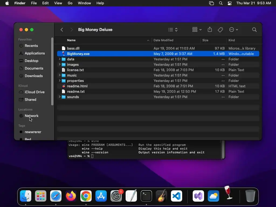276x207 pixels.
Task: Click the Finder forward arrow
Action: coord(71,30)
